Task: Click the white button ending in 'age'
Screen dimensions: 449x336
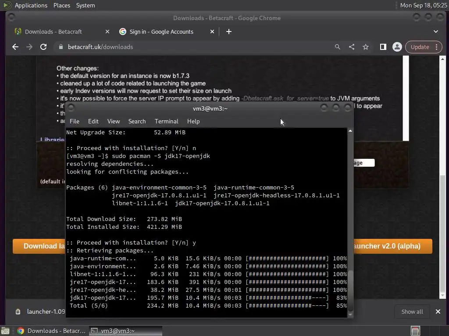Action: point(364,163)
